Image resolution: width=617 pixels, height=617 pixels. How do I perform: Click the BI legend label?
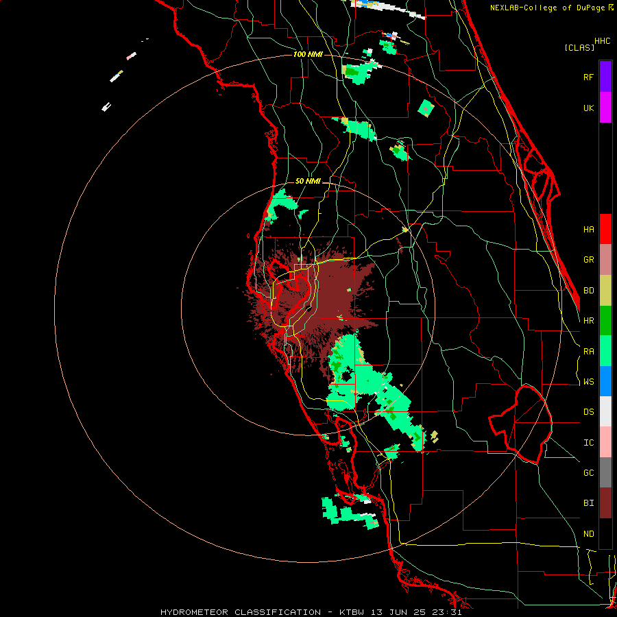click(588, 503)
